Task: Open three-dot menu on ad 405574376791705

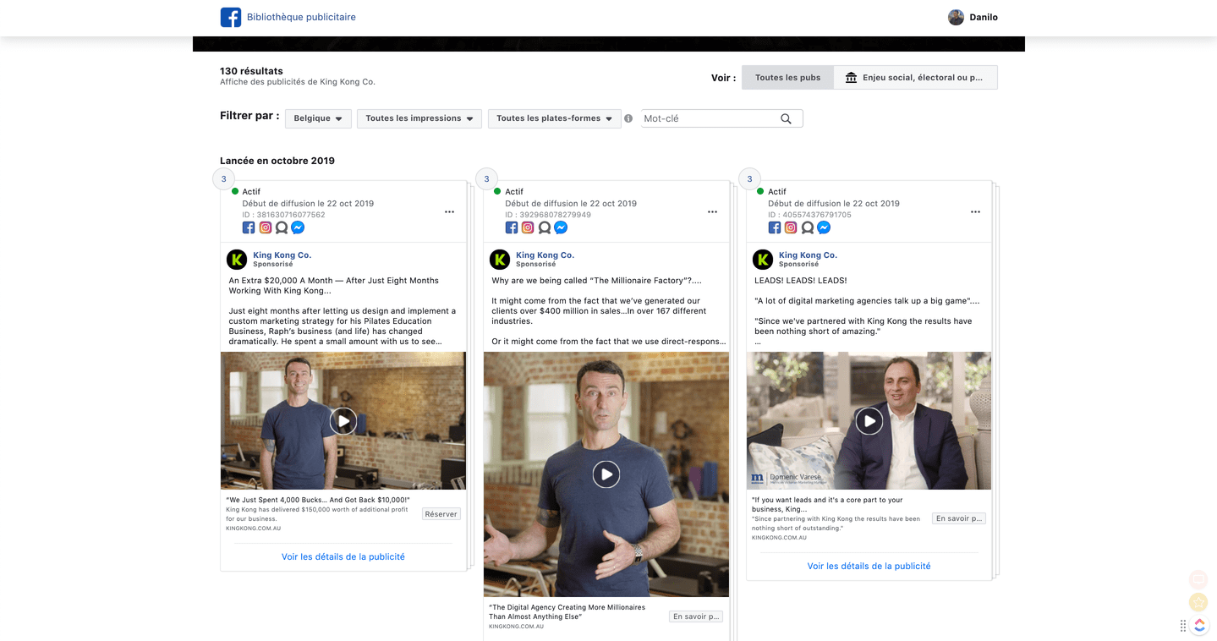Action: point(976,212)
